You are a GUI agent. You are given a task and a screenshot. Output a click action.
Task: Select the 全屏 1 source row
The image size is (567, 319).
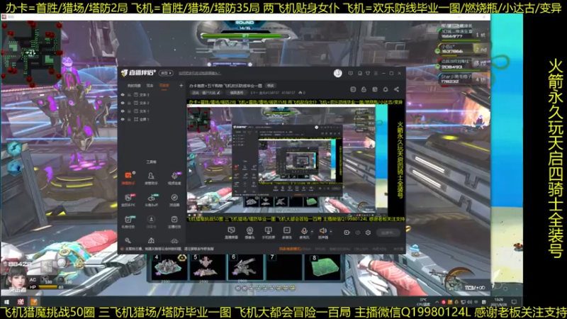152,119
